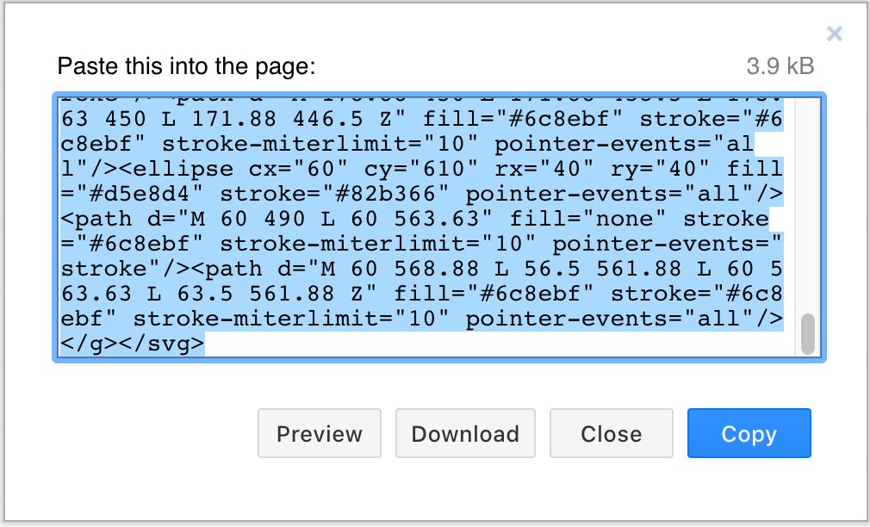
Task: Dismiss the dialog with the X icon
Action: click(x=834, y=34)
